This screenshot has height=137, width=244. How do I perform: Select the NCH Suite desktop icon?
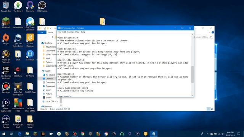18,72
